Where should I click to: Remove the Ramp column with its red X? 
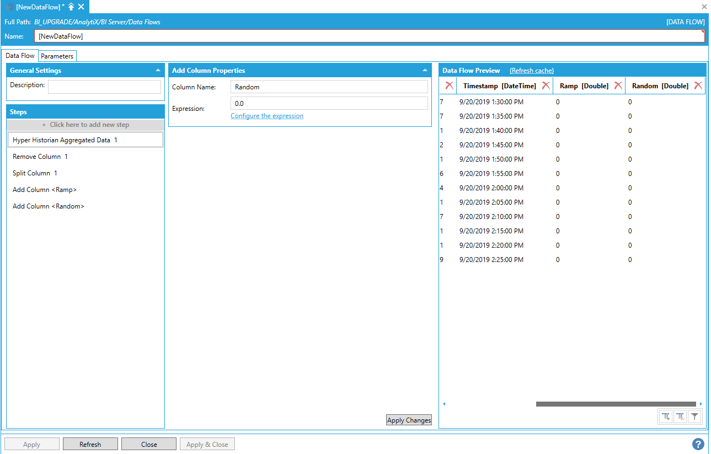618,86
